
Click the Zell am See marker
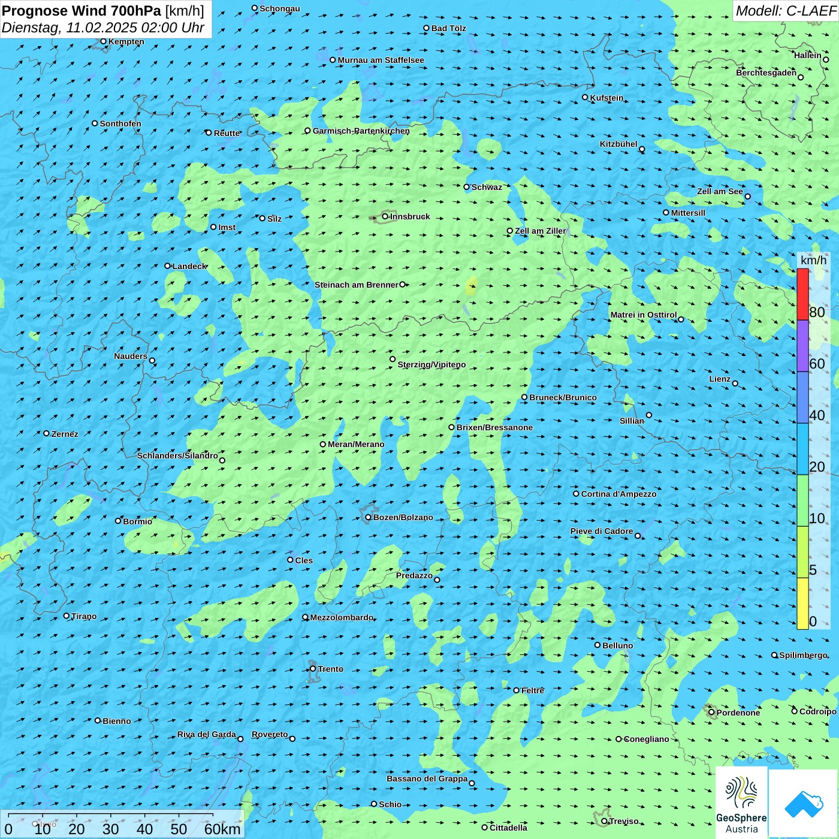pyautogui.click(x=747, y=196)
